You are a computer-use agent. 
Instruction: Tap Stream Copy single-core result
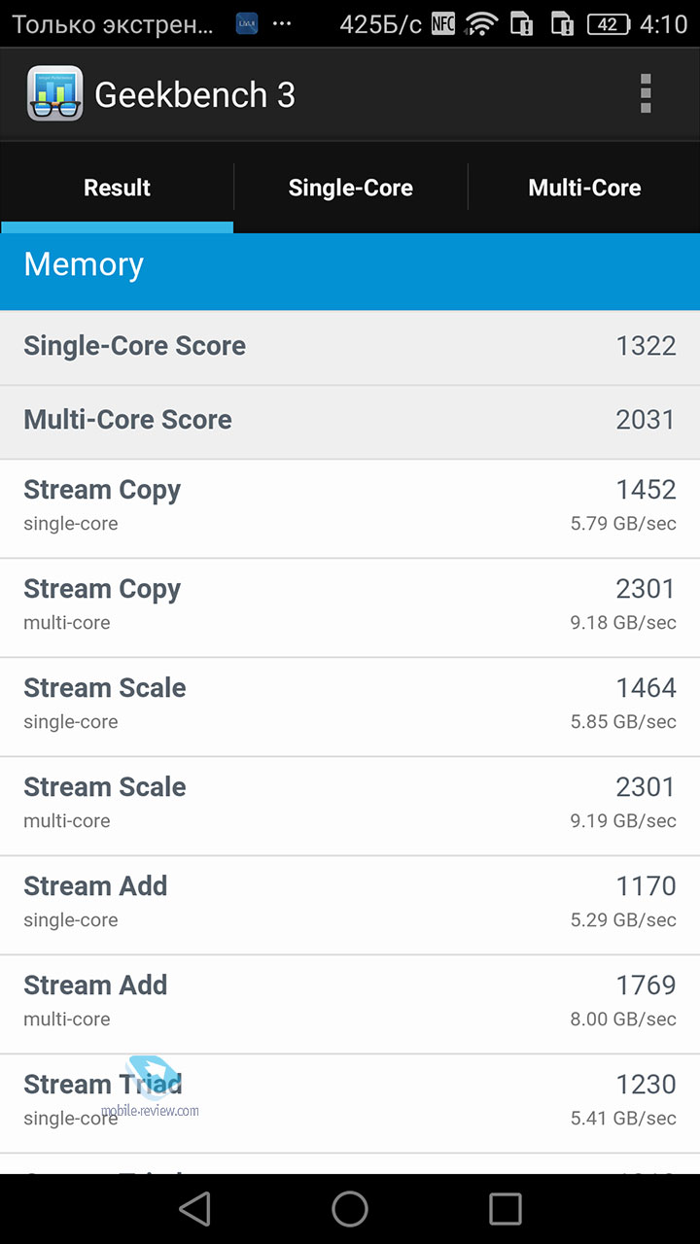(350, 508)
